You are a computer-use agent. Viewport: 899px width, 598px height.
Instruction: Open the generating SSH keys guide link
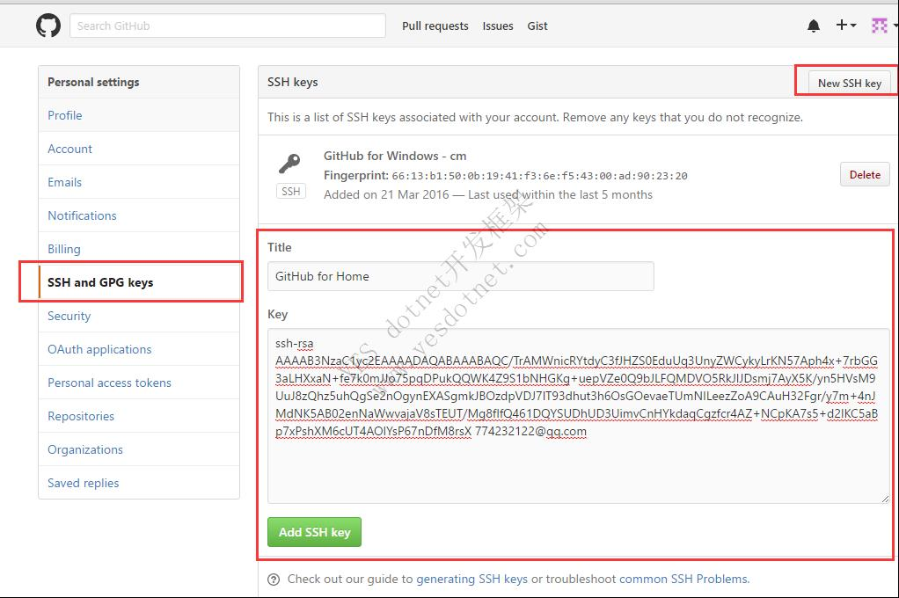471,579
